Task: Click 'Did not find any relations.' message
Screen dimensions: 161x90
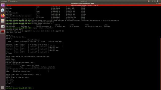Action: [16, 37]
